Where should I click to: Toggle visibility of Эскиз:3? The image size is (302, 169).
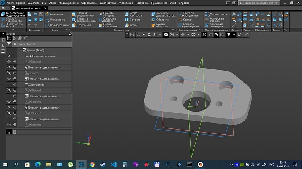[x=9, y=90]
